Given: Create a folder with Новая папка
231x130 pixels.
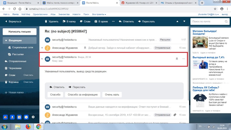Looking at the screenshot, I should (x=14, y=93).
